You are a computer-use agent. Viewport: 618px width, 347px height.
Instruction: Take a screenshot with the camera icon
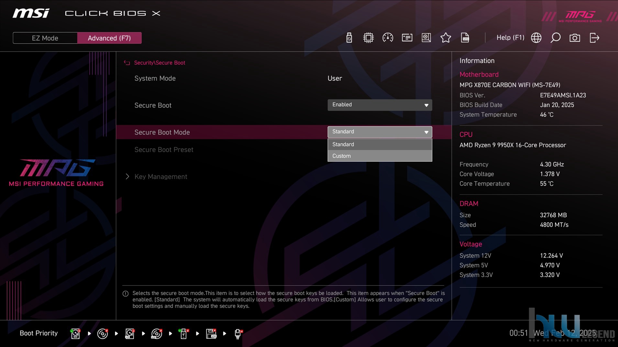point(575,38)
